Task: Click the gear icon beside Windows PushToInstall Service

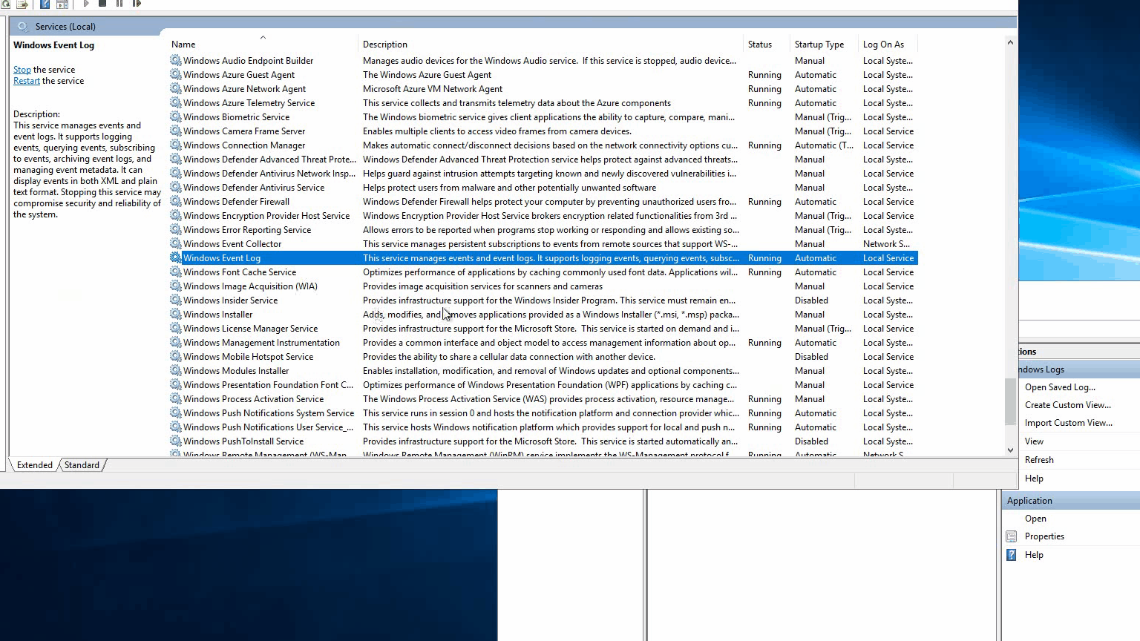Action: [x=176, y=441]
